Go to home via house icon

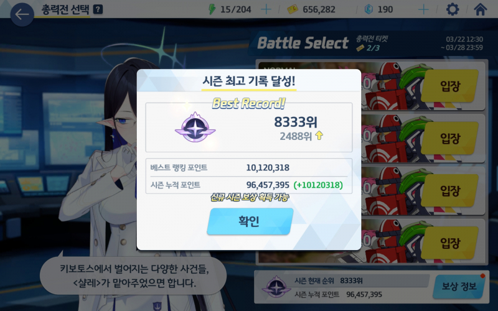(480, 9)
